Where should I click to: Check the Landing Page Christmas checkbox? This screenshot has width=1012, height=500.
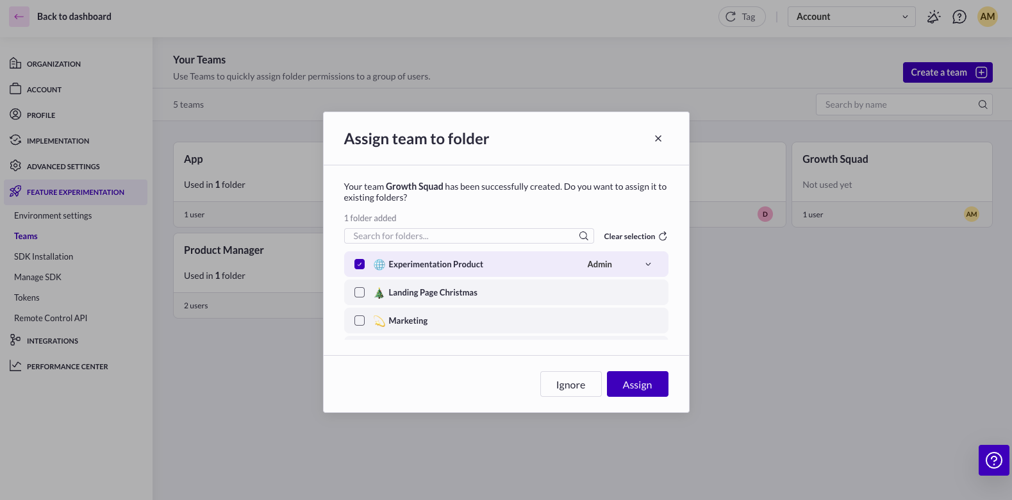[x=360, y=292]
